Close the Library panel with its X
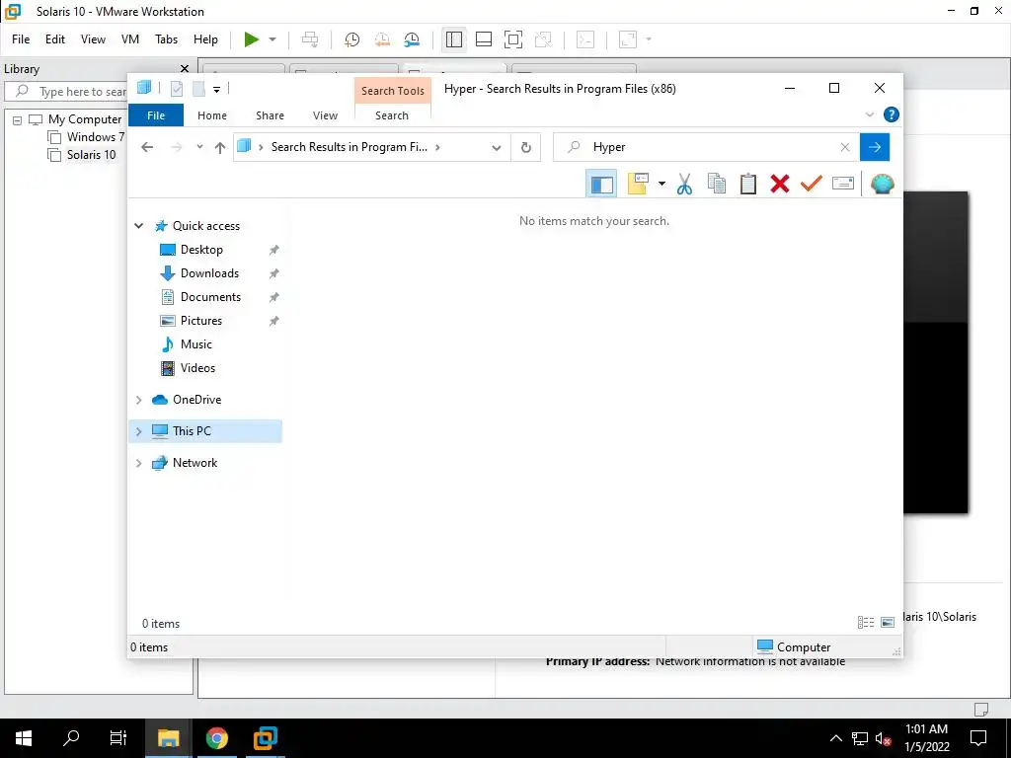 click(185, 68)
